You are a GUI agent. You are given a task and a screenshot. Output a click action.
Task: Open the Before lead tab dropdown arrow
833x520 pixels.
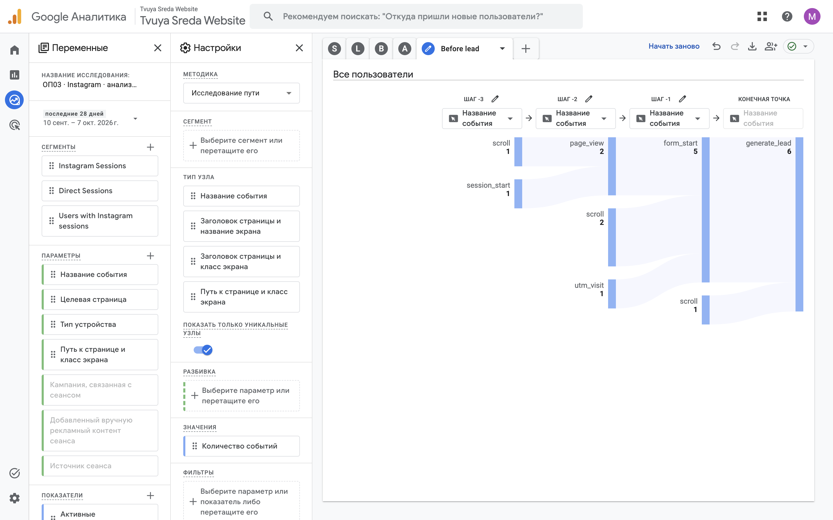pos(502,49)
